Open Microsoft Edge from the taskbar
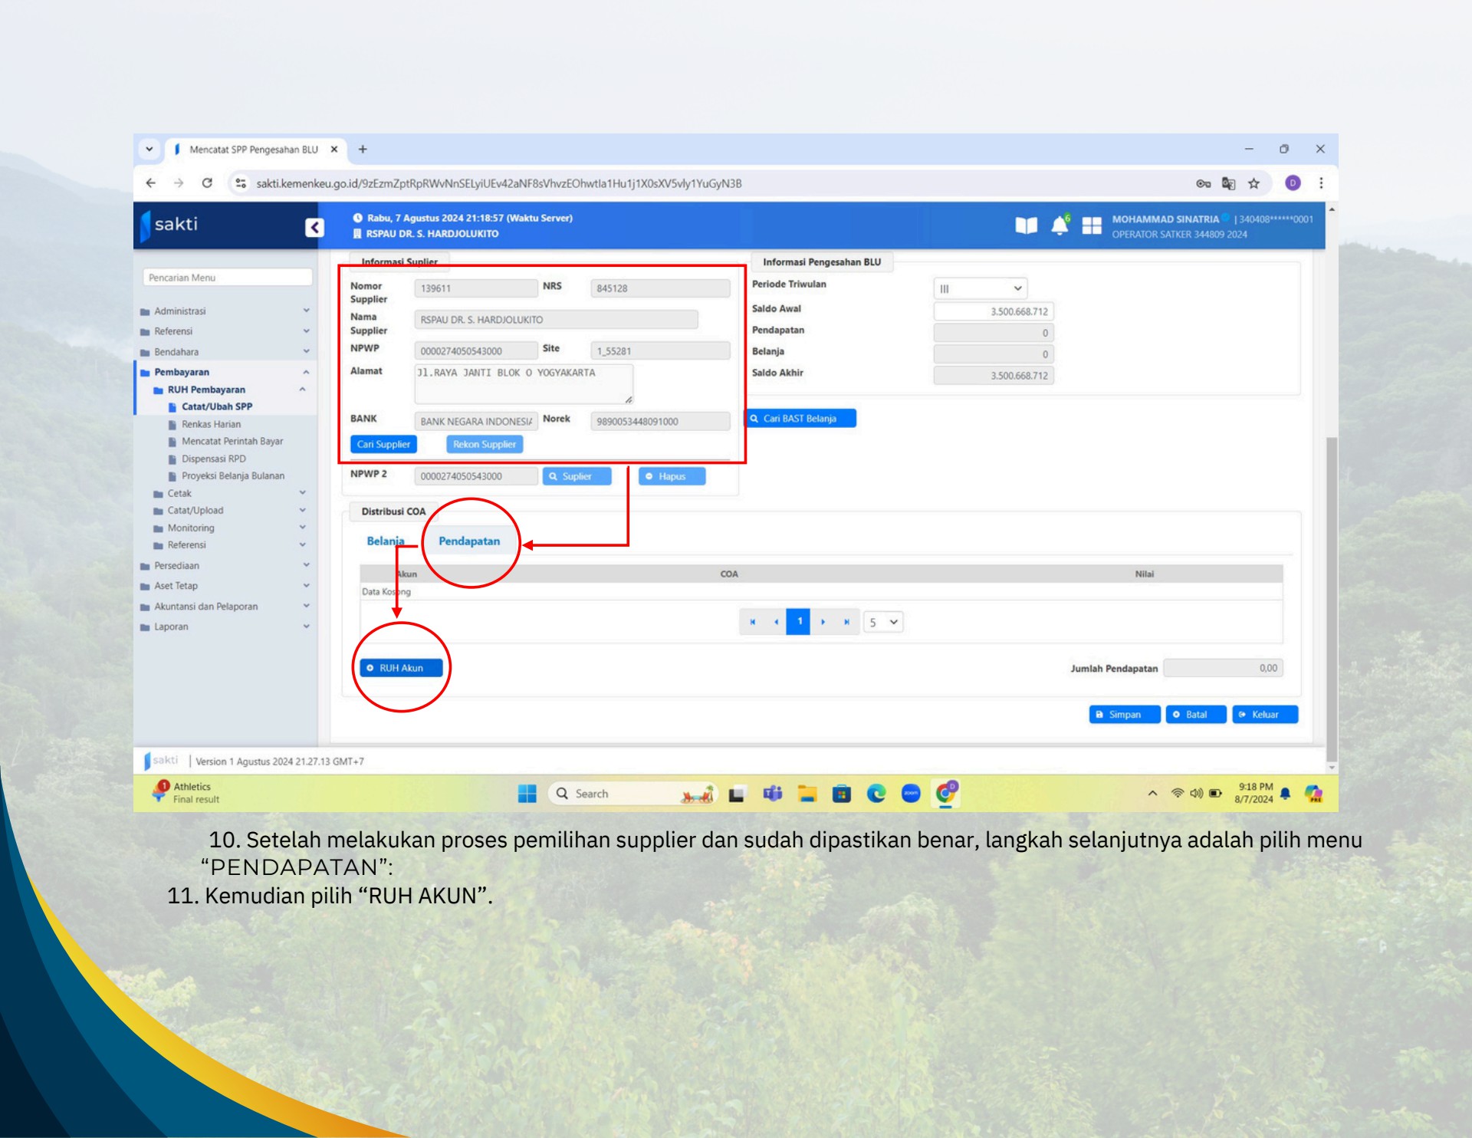Image resolution: width=1472 pixels, height=1138 pixels. tap(876, 794)
